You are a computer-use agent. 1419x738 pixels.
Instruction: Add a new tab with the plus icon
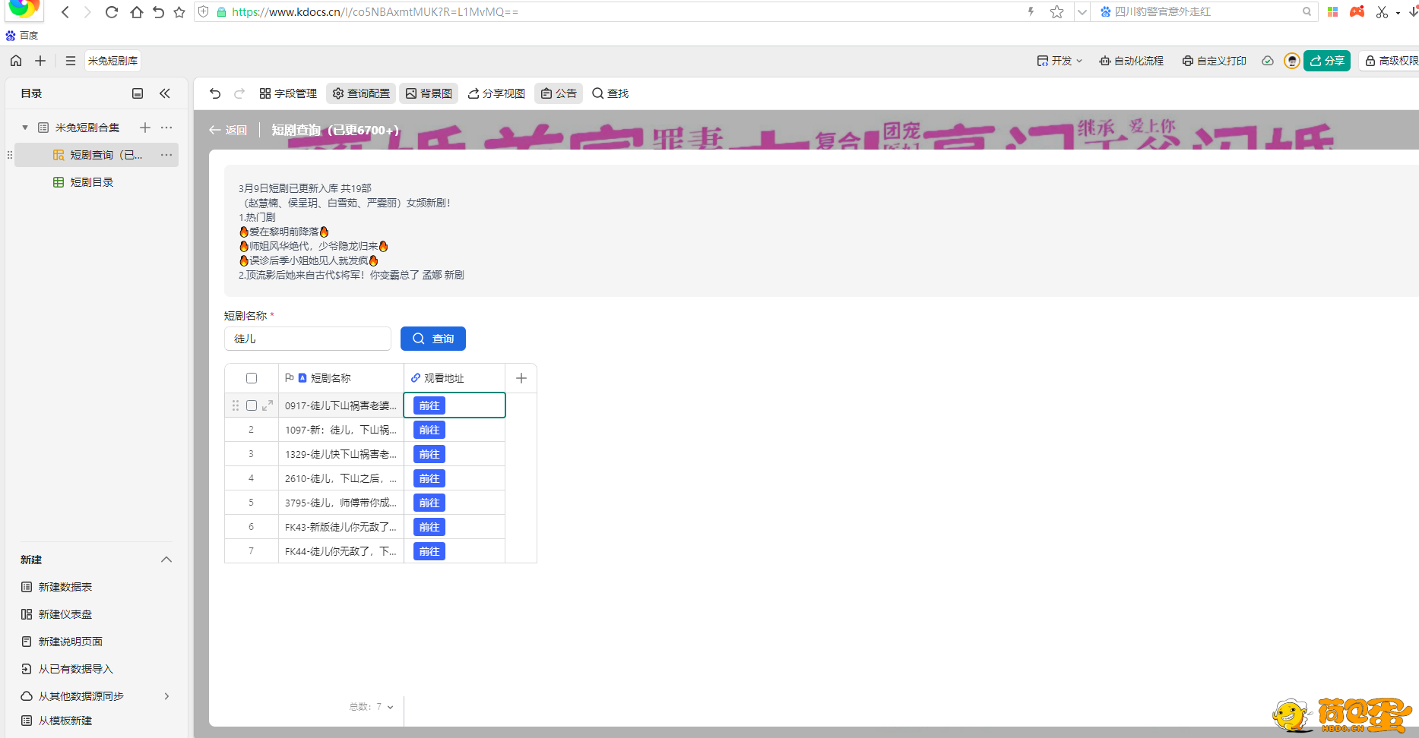(40, 61)
